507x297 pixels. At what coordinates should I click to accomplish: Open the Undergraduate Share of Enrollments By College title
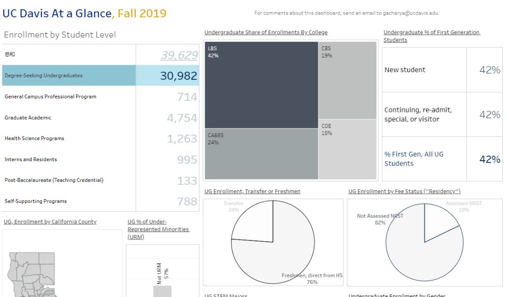click(266, 32)
